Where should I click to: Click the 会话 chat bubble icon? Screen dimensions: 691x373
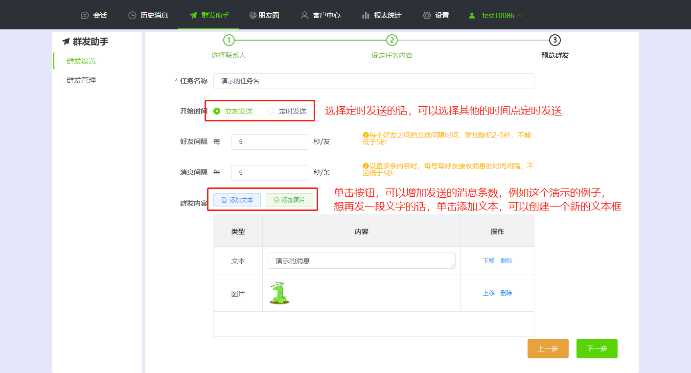point(85,15)
